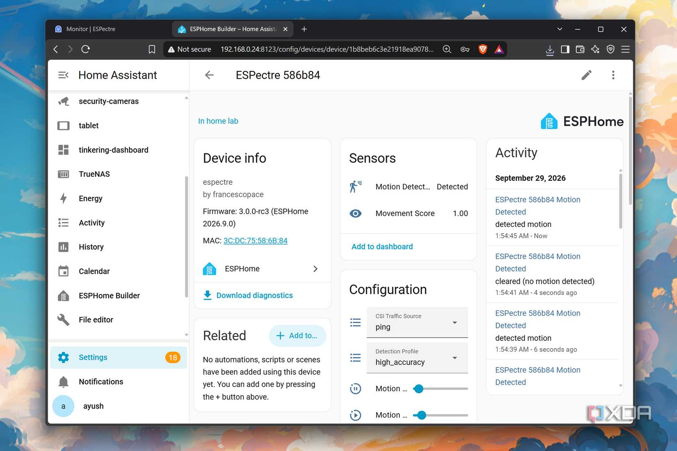The width and height of the screenshot is (677, 451).
Task: Click the Download diagnostics arrow icon
Action: 208,295
